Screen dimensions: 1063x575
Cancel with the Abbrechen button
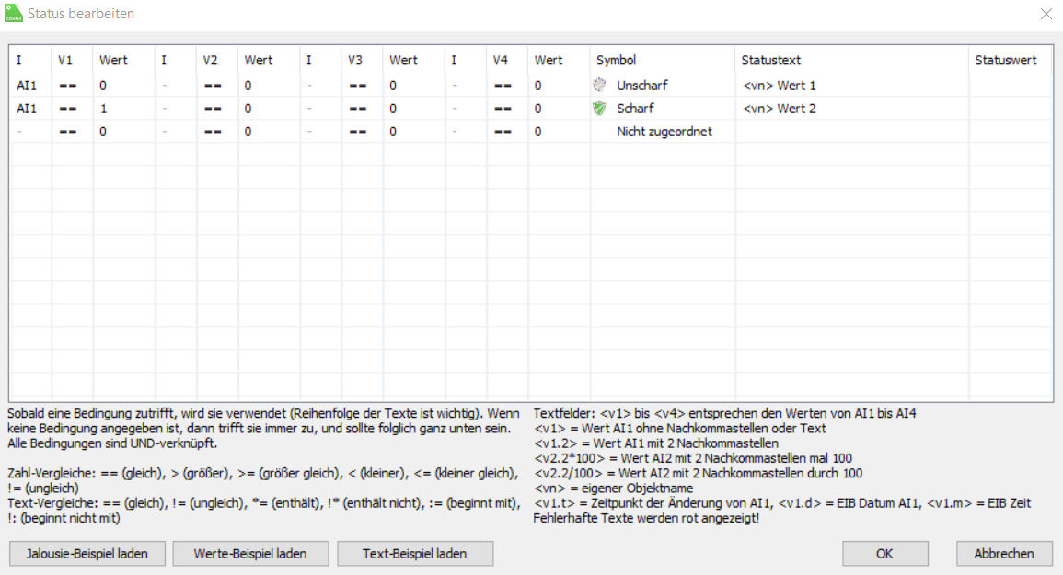click(x=1004, y=553)
